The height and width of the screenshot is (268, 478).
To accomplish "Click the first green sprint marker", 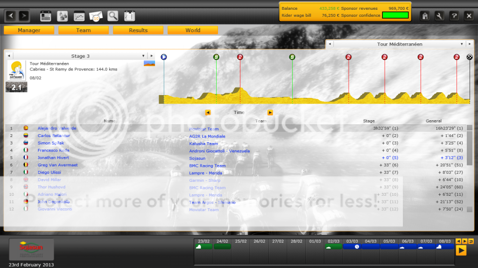I will (216, 57).
